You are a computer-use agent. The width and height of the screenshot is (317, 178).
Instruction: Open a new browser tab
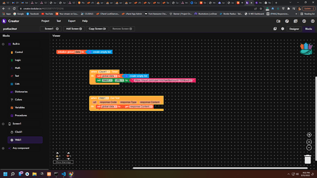tap(276, 3)
